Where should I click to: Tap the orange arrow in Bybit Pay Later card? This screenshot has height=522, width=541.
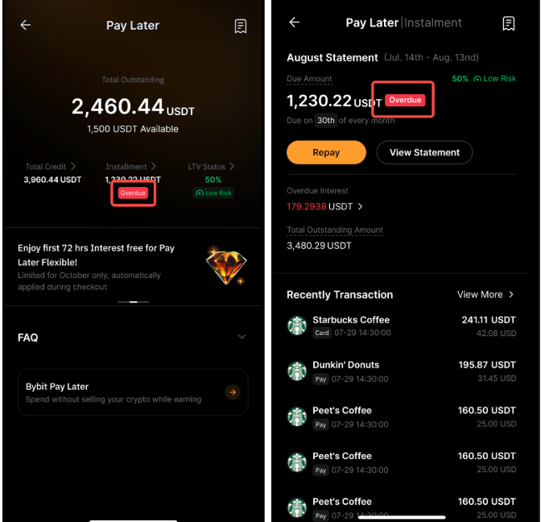233,392
